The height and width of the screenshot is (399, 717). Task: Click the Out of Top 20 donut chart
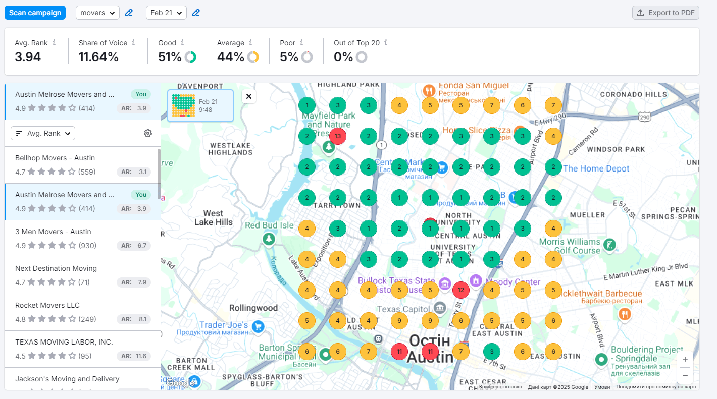[x=361, y=57]
